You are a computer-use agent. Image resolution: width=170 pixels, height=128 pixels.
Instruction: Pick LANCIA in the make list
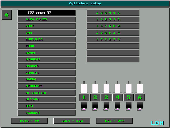47,73
